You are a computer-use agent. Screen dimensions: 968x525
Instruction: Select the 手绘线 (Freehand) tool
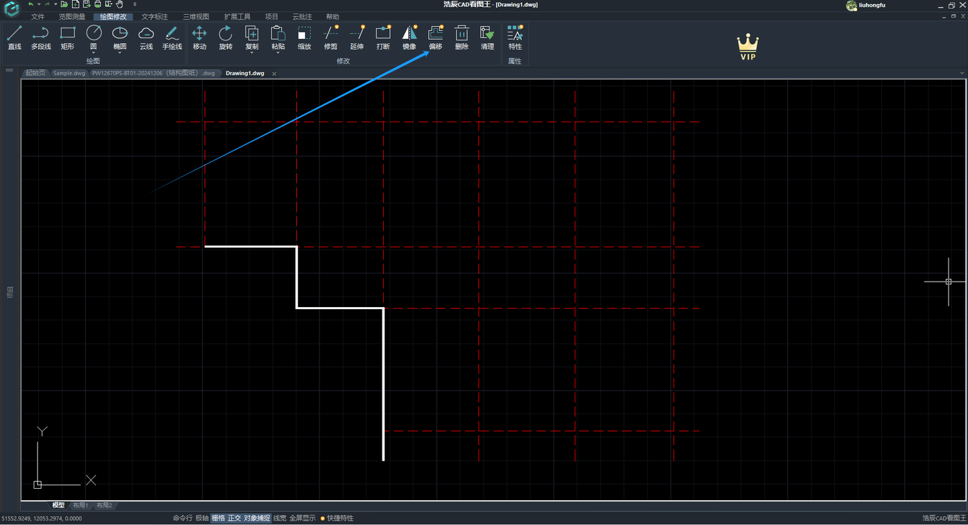(172, 38)
